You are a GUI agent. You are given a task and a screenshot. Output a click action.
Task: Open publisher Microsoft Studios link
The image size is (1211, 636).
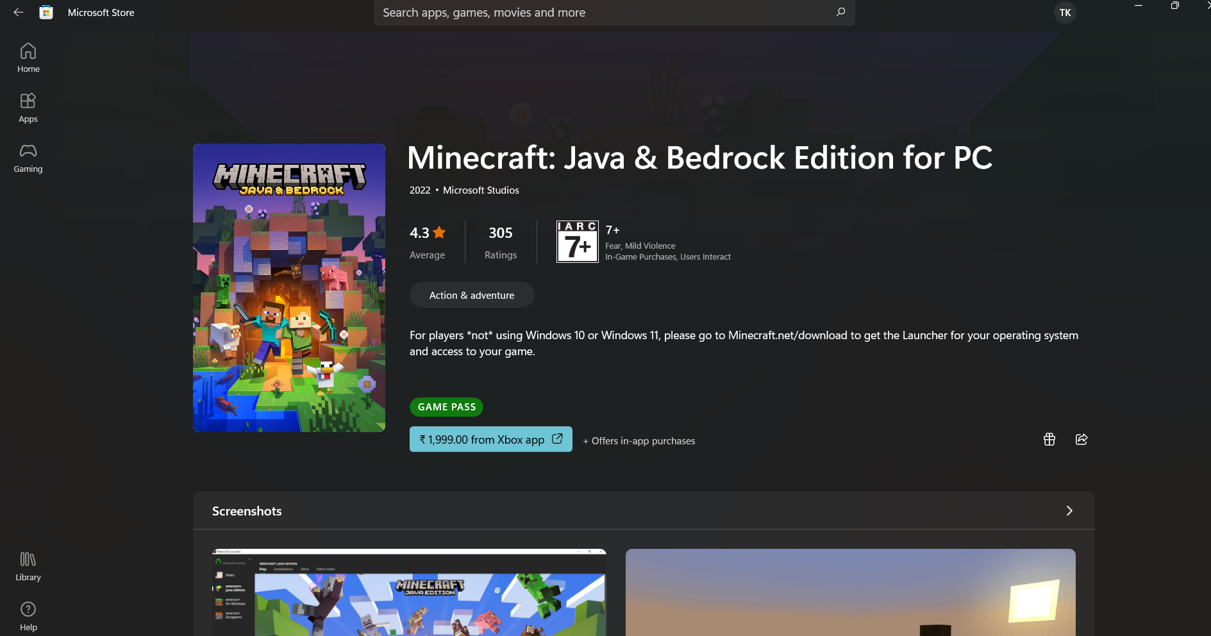(x=481, y=190)
